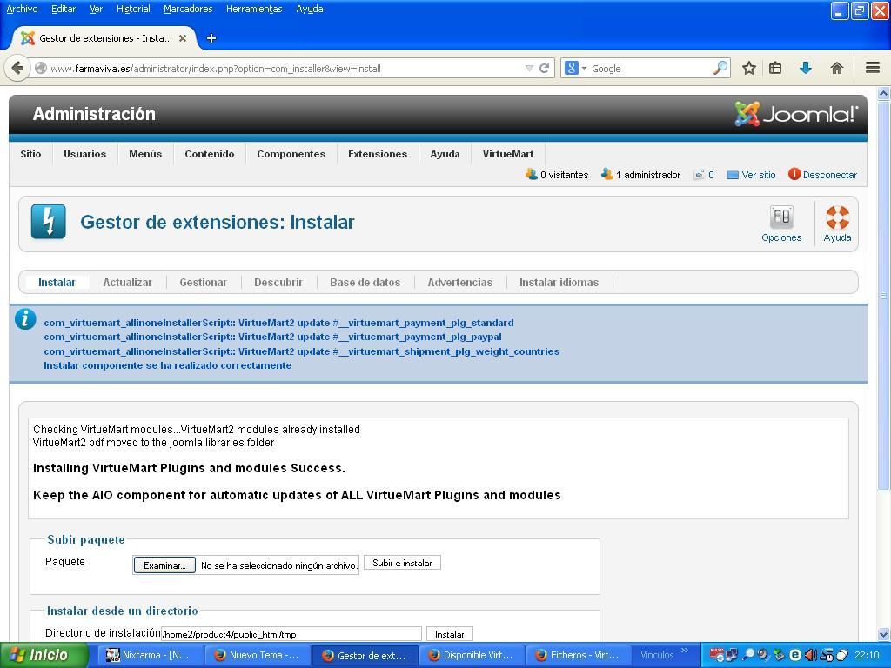Open the bookmarks list icon
The height and width of the screenshot is (668, 891).
click(x=775, y=68)
